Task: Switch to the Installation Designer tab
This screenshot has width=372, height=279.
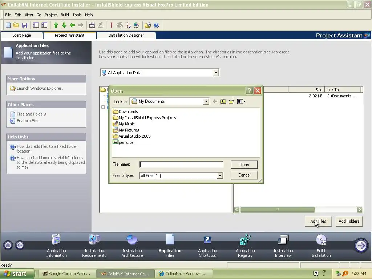Action: 126,35
